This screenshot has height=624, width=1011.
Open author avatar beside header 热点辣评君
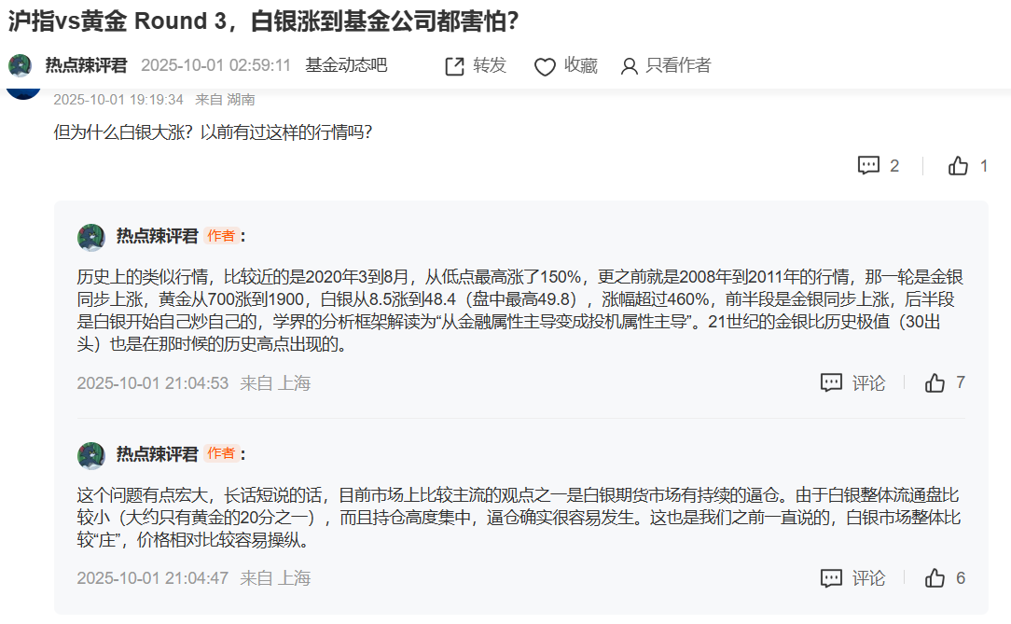pyautogui.click(x=20, y=65)
